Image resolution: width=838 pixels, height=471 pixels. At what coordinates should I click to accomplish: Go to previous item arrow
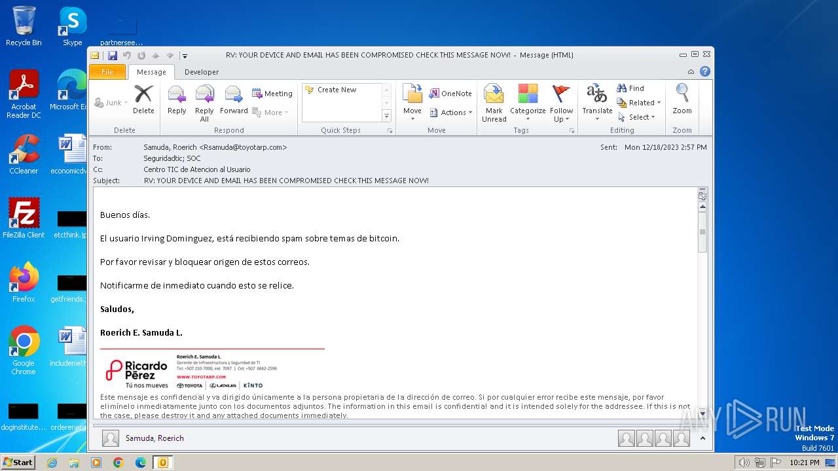tap(156, 56)
